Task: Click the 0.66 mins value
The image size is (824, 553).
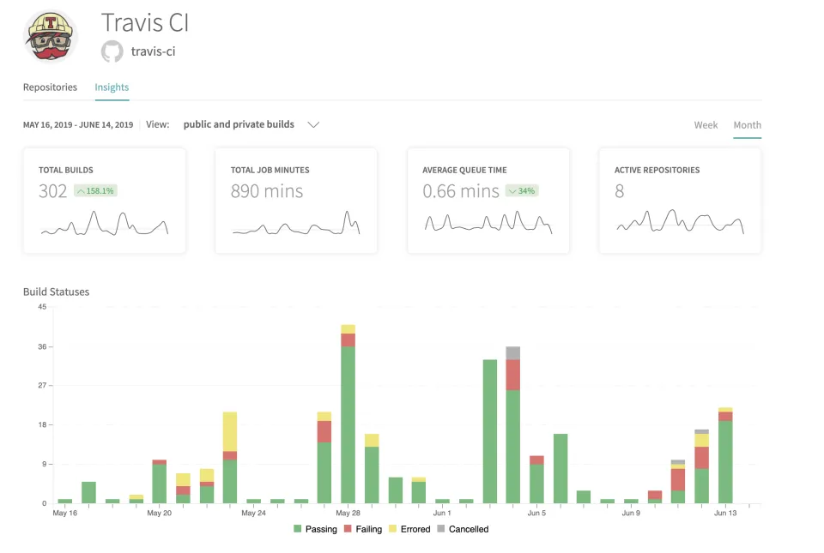Action: (x=461, y=191)
